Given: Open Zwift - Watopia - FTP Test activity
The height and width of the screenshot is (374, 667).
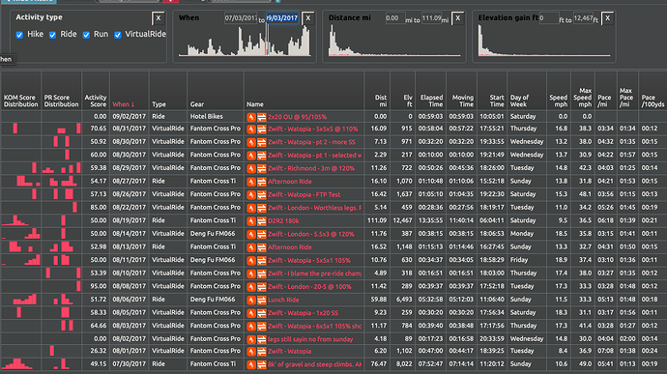Looking at the screenshot, I should [304, 195].
